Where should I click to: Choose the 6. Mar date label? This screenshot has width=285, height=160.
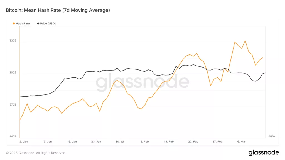(x=242, y=142)
